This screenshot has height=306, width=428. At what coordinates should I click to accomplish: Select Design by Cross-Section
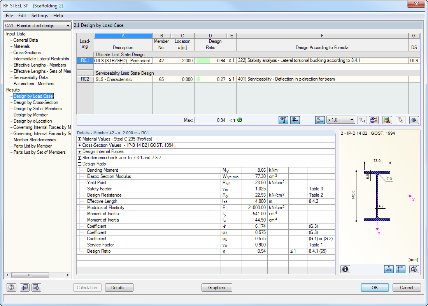(36, 102)
